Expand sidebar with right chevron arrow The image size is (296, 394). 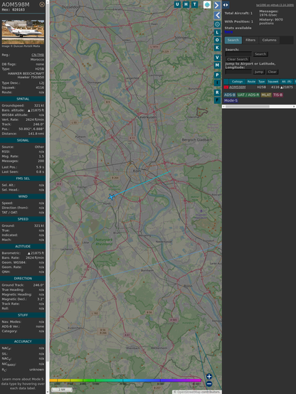coord(217,5)
